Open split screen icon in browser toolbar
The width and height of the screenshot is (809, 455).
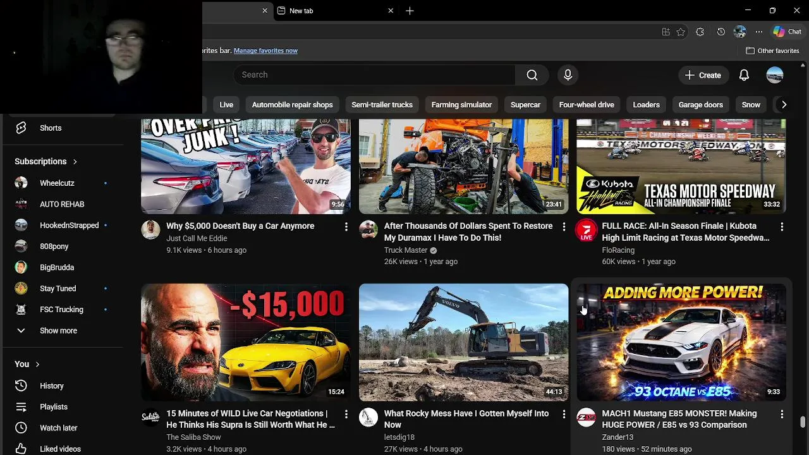point(666,32)
